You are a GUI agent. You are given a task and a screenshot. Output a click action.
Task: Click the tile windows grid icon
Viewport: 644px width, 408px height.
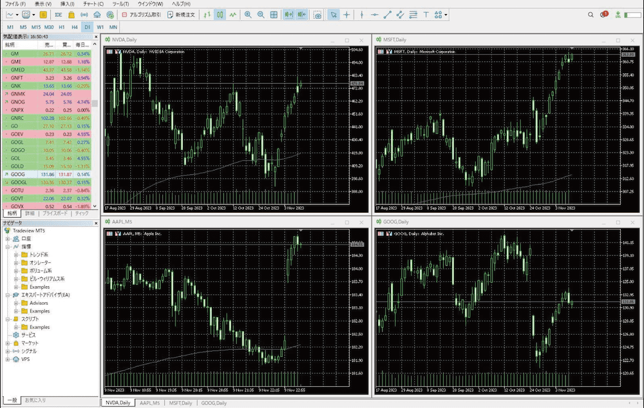274,14
